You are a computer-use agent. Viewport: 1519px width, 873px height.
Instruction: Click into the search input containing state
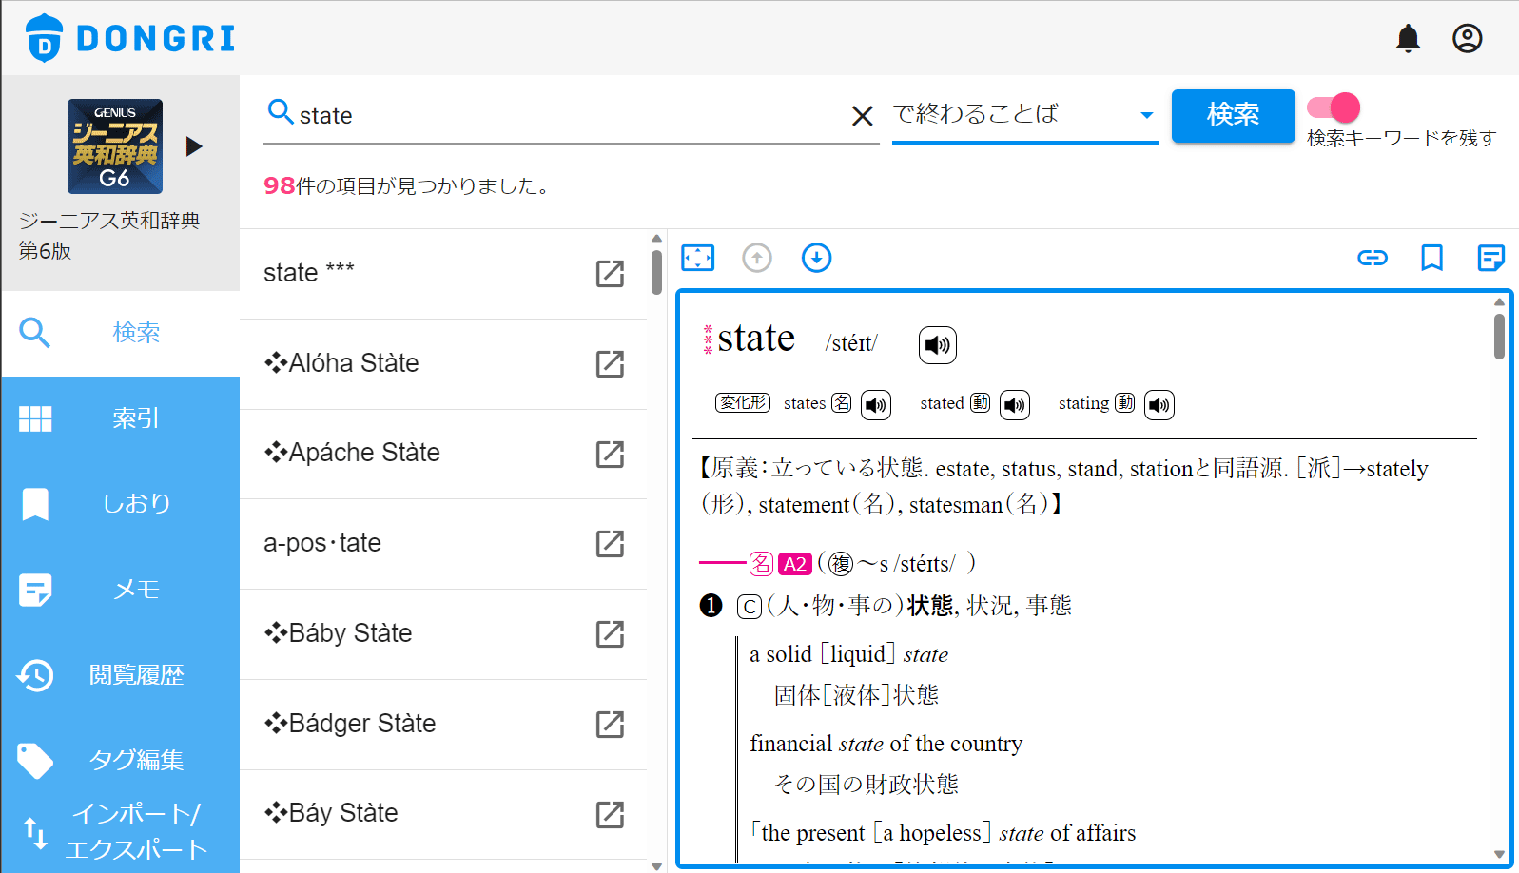point(571,116)
